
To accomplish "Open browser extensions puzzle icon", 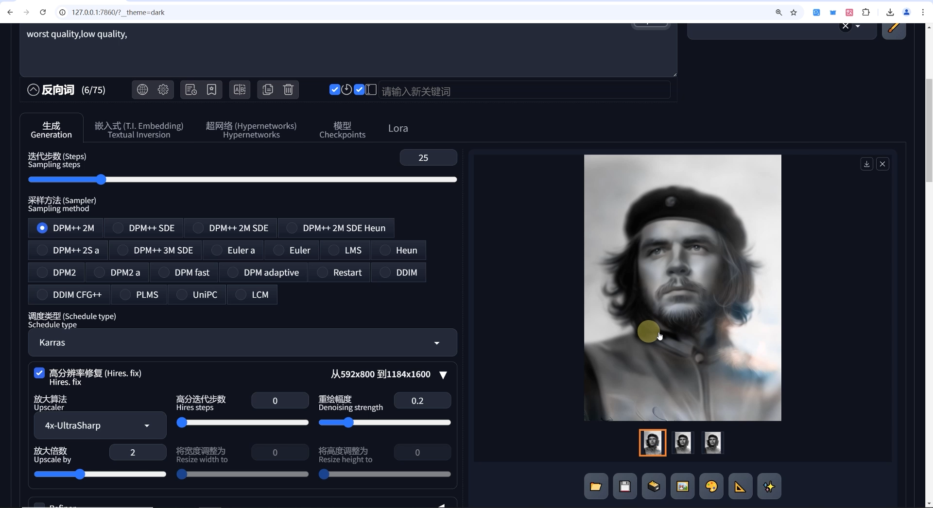I will coord(866,12).
